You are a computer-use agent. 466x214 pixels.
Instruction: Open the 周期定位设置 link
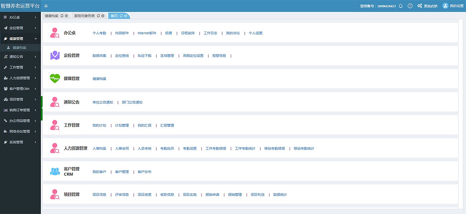pyautogui.click(x=193, y=56)
